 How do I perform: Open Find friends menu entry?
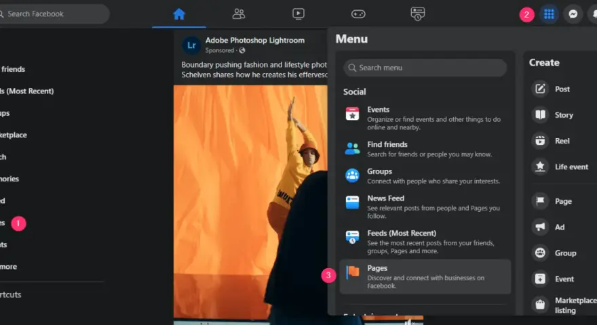click(425, 149)
